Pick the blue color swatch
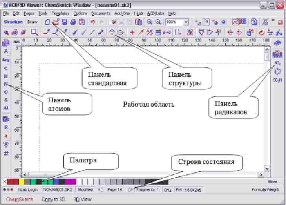Screen dimensions: 286x205 pyautogui.click(x=56, y=182)
